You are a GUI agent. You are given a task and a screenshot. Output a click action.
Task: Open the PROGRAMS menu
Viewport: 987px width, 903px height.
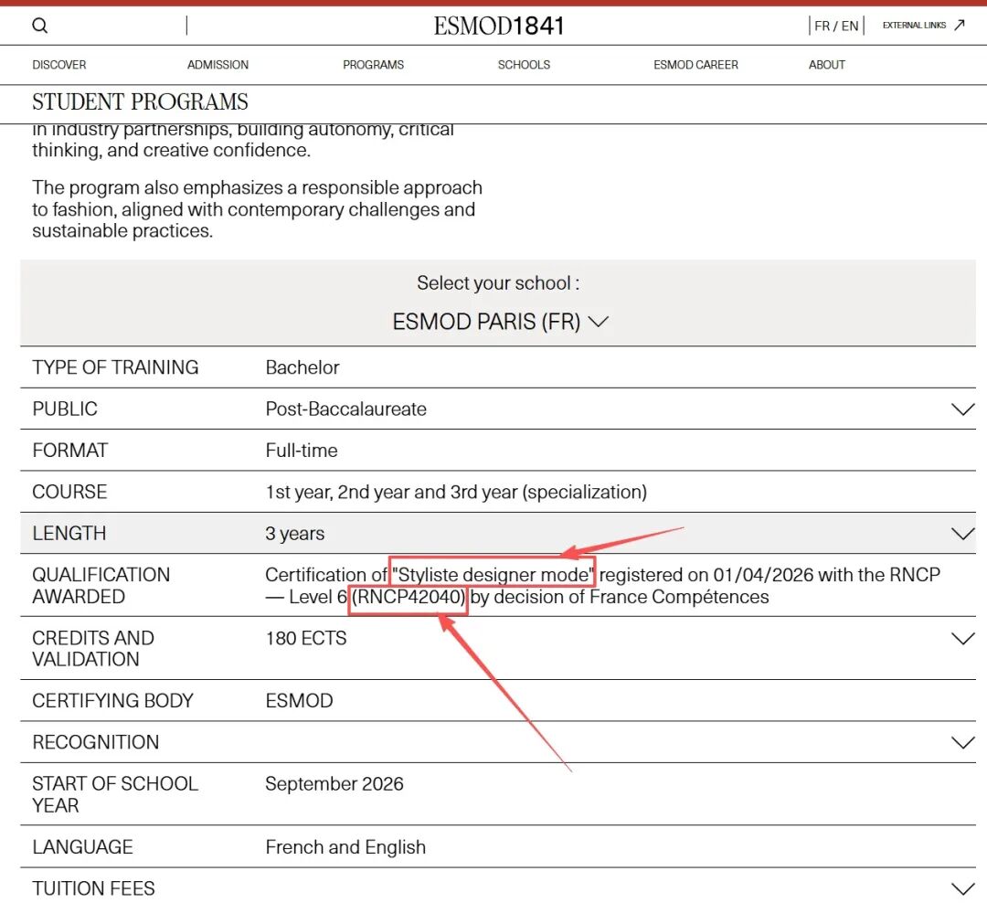(x=373, y=65)
